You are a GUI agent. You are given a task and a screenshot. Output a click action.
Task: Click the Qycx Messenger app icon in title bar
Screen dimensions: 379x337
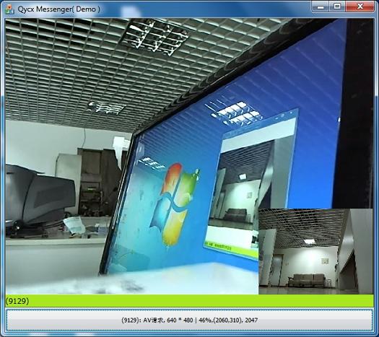point(9,9)
